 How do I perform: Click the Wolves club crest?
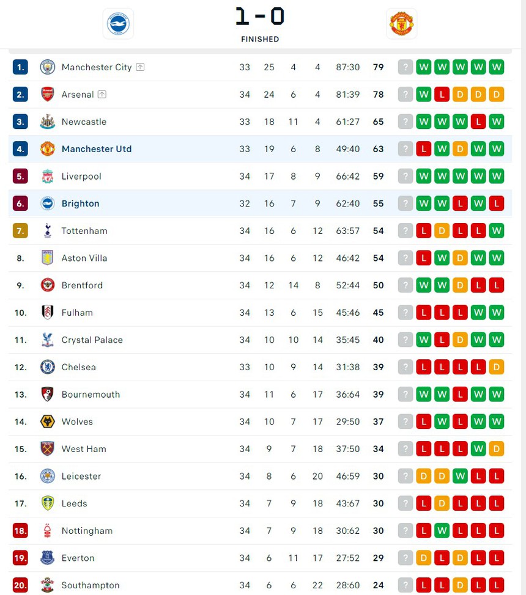(47, 422)
